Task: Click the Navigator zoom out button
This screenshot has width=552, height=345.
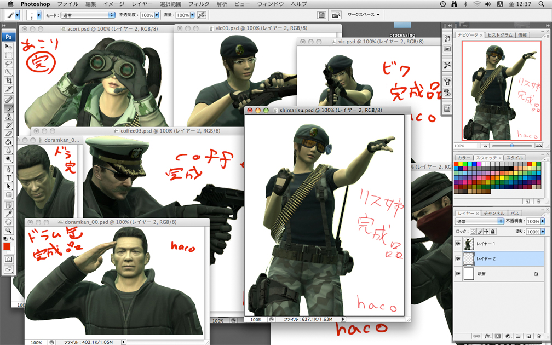Action: tap(485, 146)
